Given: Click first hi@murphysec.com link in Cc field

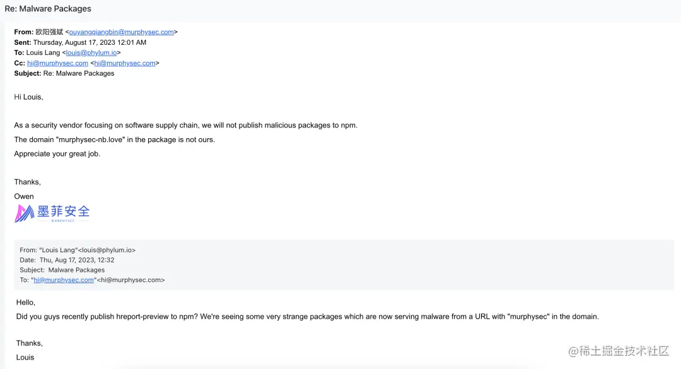Looking at the screenshot, I should click(57, 63).
